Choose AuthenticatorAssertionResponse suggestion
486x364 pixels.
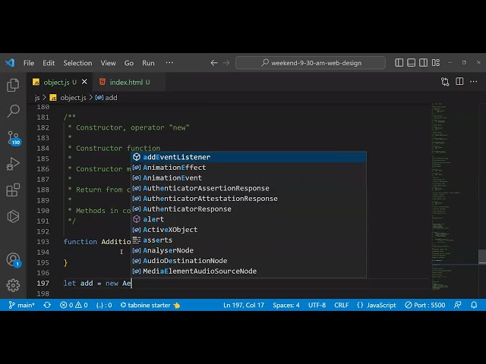click(x=248, y=188)
